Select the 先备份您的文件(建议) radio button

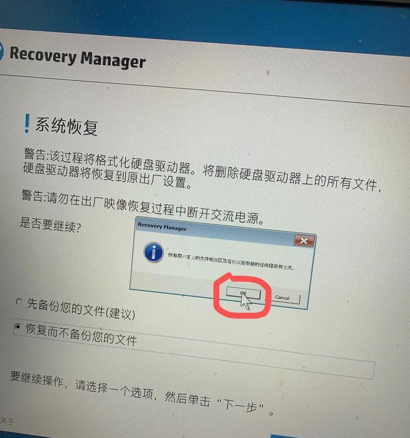pos(19,302)
